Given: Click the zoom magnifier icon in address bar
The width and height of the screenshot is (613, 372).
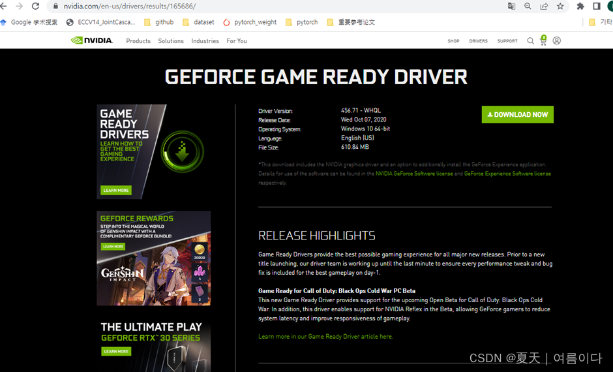Looking at the screenshot, I should click(x=528, y=7).
